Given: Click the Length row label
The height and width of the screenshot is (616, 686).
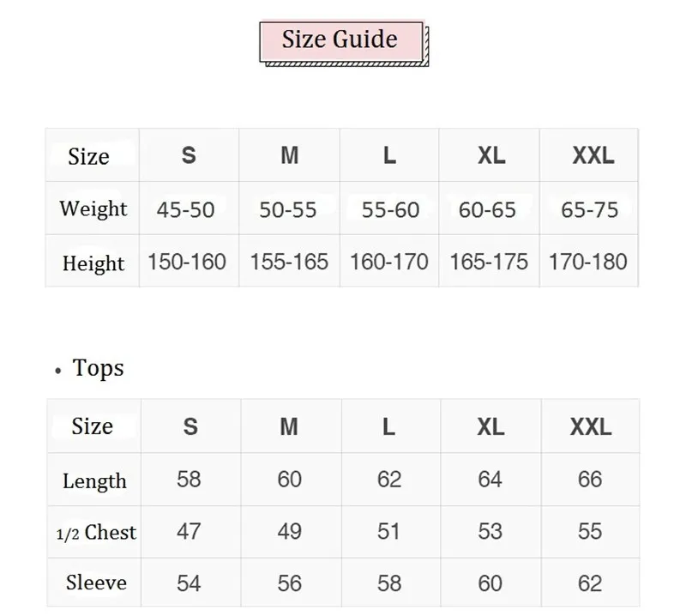Looking at the screenshot, I should (x=94, y=480).
